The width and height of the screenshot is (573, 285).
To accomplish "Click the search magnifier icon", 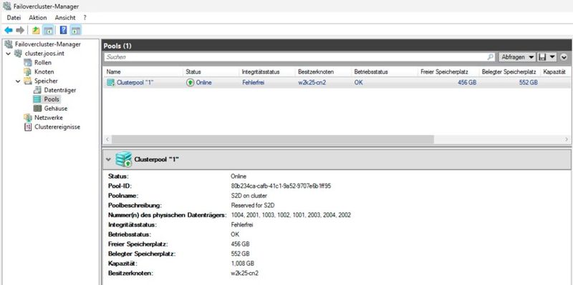I will (x=491, y=57).
